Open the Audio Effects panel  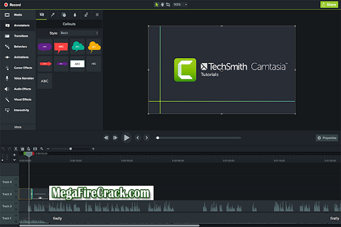tap(18, 89)
